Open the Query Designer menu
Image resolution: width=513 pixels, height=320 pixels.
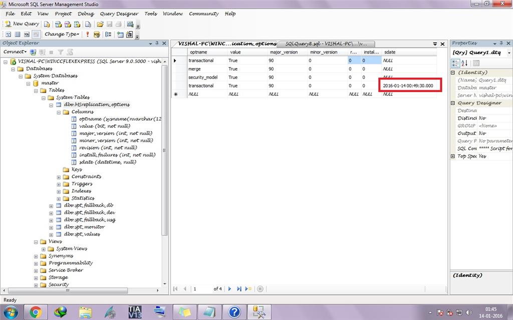[119, 13]
